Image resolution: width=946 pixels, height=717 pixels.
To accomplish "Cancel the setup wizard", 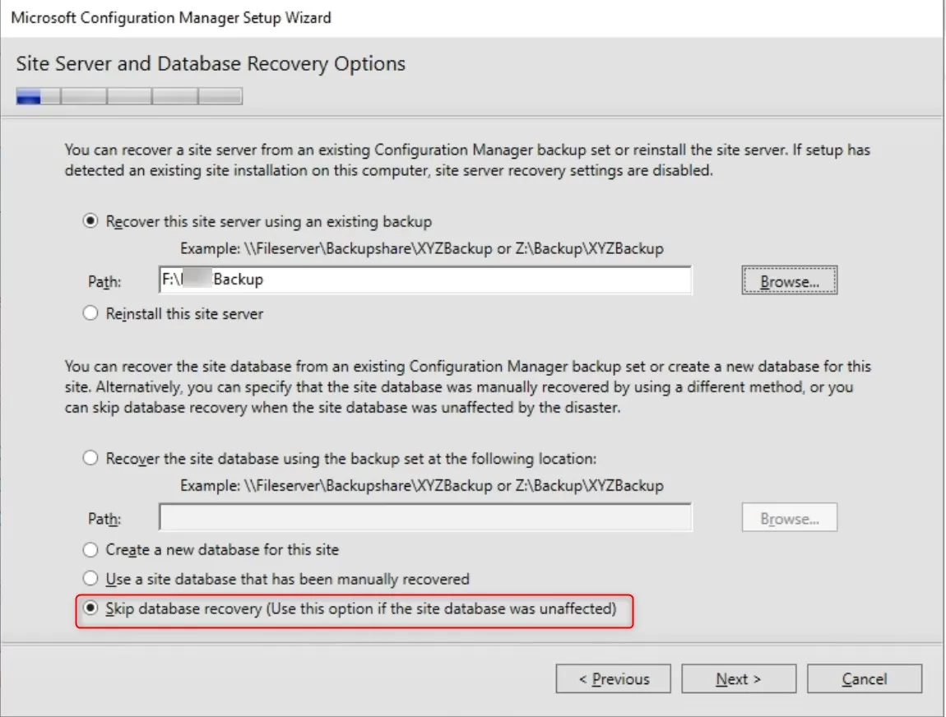I will point(865,678).
